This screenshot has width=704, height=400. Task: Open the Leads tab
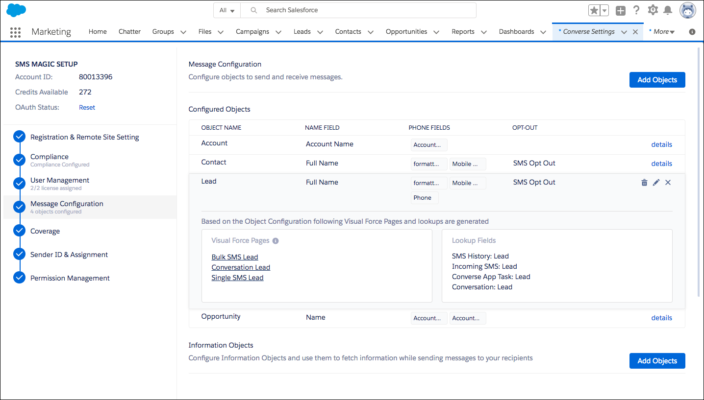302,32
